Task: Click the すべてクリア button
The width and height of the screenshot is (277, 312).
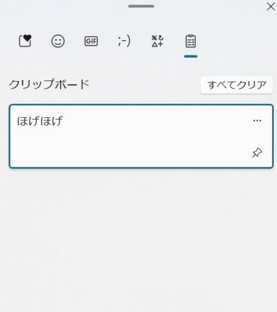Action: [236, 85]
